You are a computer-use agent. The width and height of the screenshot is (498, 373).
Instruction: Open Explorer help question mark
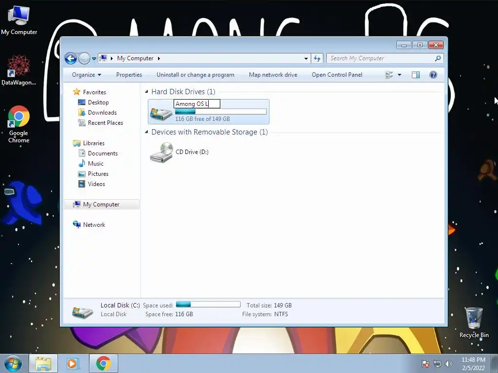coord(433,75)
